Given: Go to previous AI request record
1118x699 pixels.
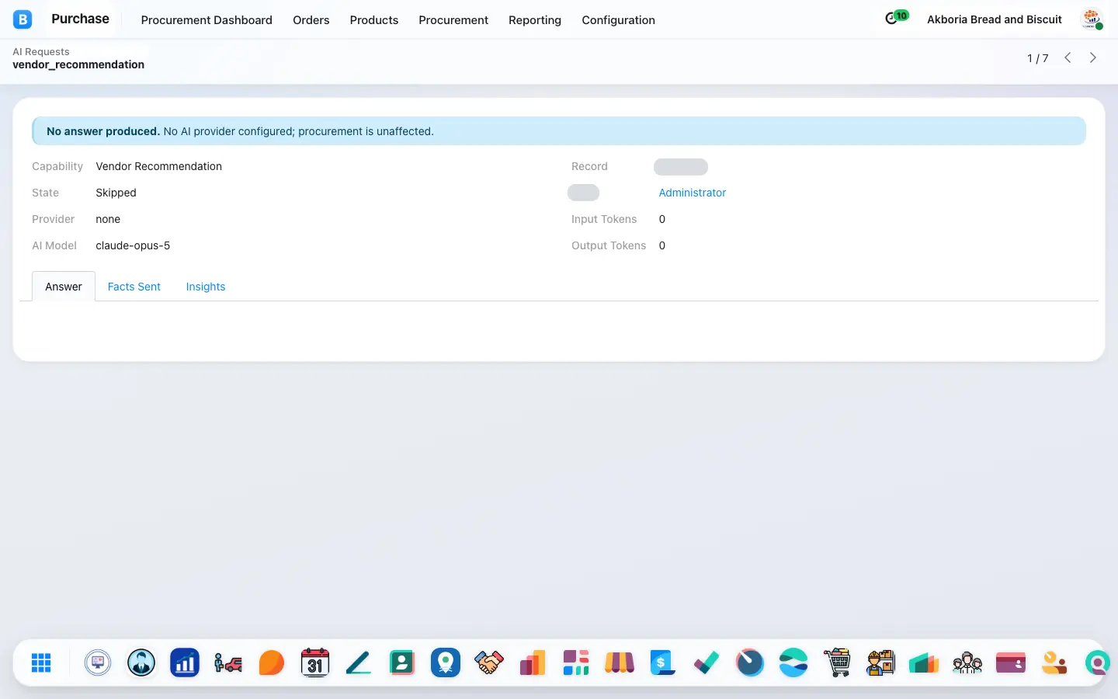Looking at the screenshot, I should click(x=1068, y=57).
